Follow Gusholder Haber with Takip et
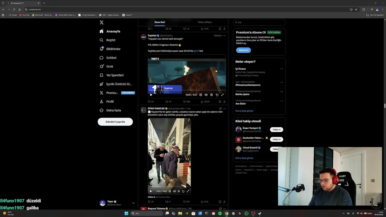This screenshot has height=217, width=386. [277, 140]
